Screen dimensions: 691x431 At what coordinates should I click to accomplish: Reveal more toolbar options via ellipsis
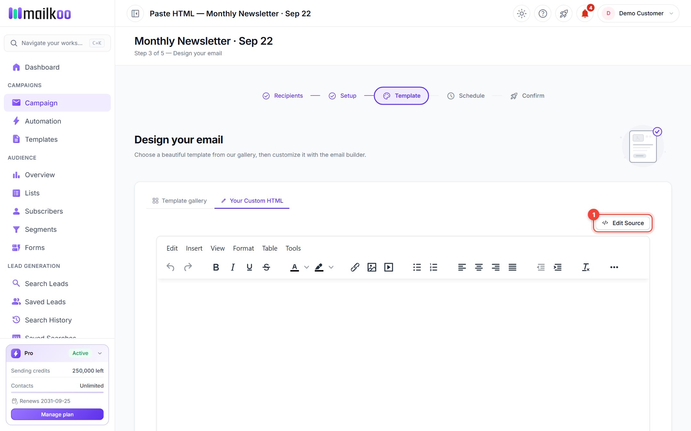[x=614, y=267]
